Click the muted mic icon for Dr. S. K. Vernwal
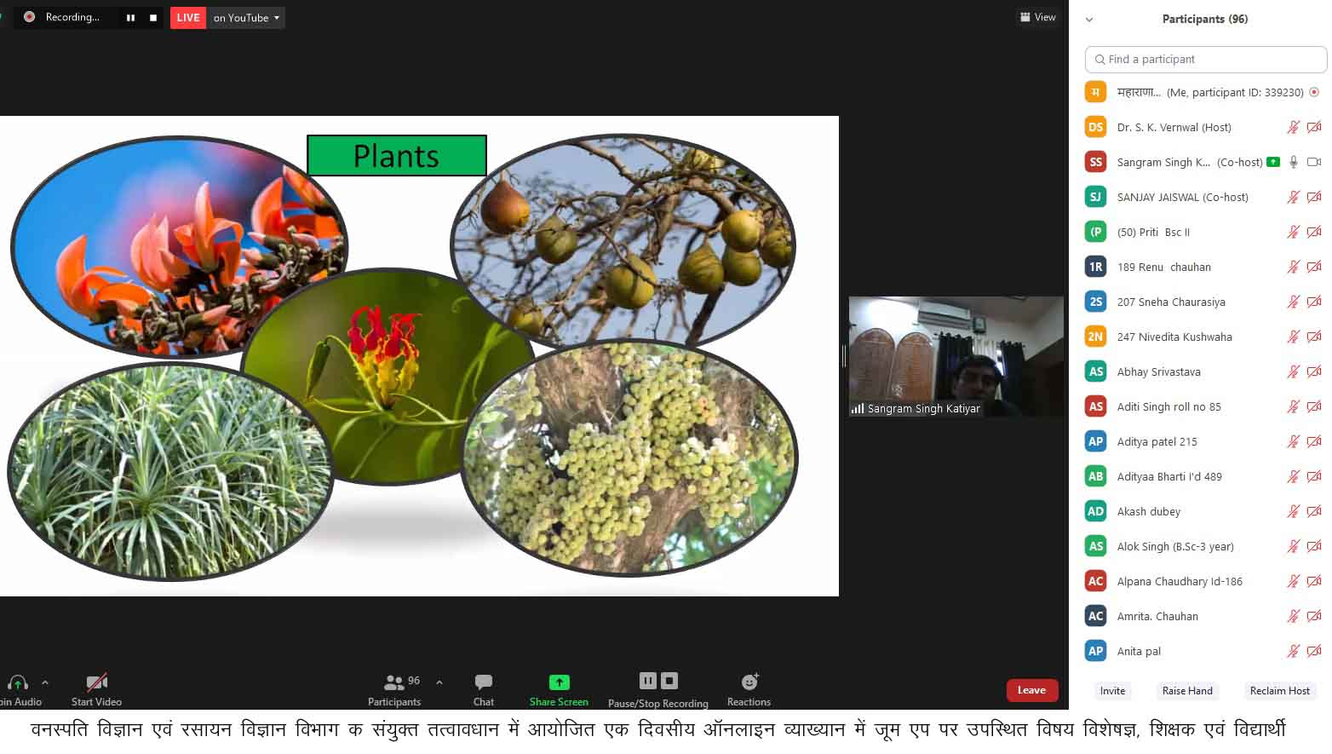Image resolution: width=1332 pixels, height=754 pixels. click(x=1293, y=127)
